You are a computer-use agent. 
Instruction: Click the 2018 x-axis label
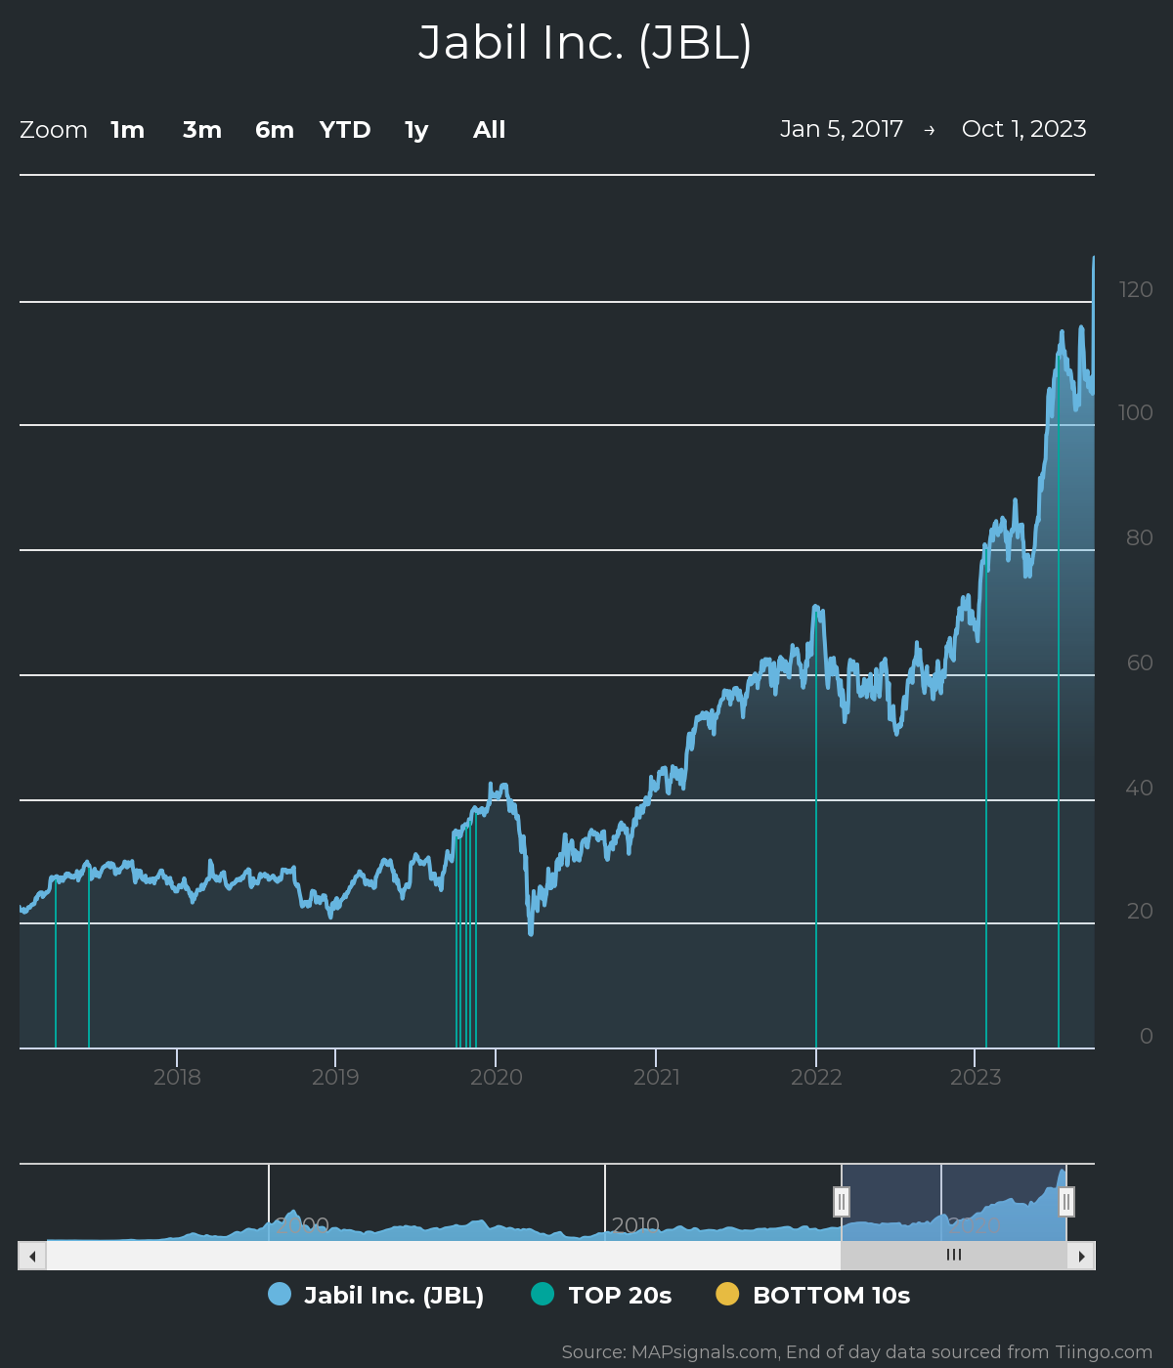177,1077
